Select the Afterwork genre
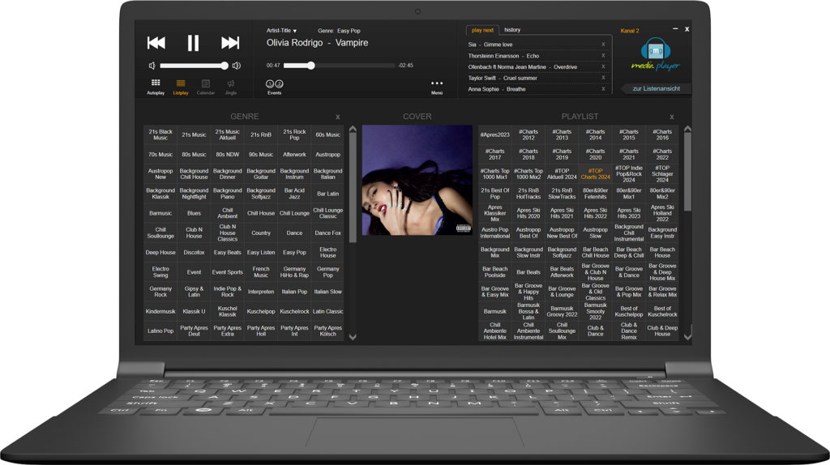The image size is (830, 465). (294, 155)
